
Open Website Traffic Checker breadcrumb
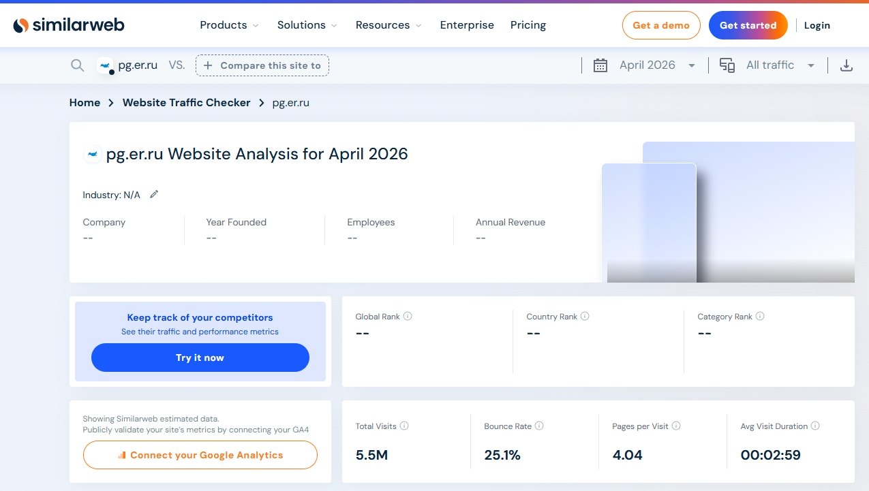[x=187, y=103]
